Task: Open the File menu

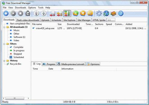Action: pos(4,8)
